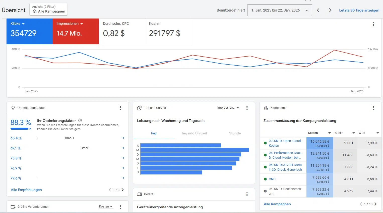Open overview chart more options menu

click(x=373, y=24)
